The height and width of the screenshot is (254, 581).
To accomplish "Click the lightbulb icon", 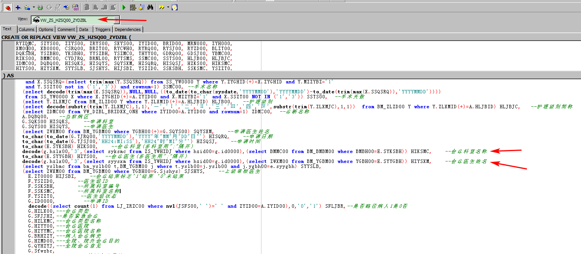I will (174, 7).
